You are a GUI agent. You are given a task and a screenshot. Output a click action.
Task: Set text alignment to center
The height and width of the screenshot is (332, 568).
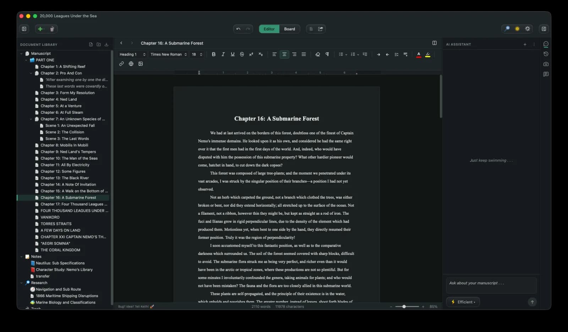[x=284, y=54]
